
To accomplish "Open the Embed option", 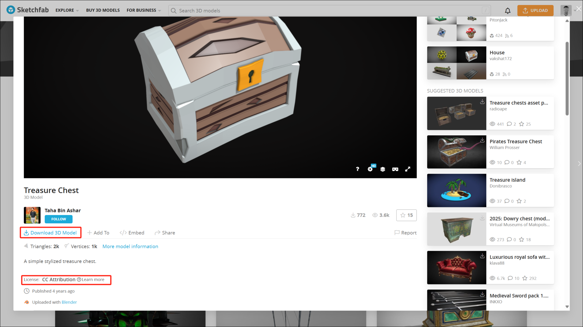I will [132, 233].
